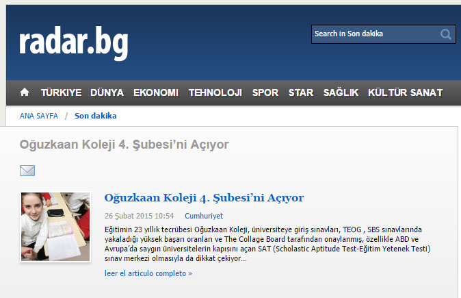This screenshot has width=461, height=298.
Task: Go to KÜLTÜR SANAT section
Action: click(x=405, y=92)
